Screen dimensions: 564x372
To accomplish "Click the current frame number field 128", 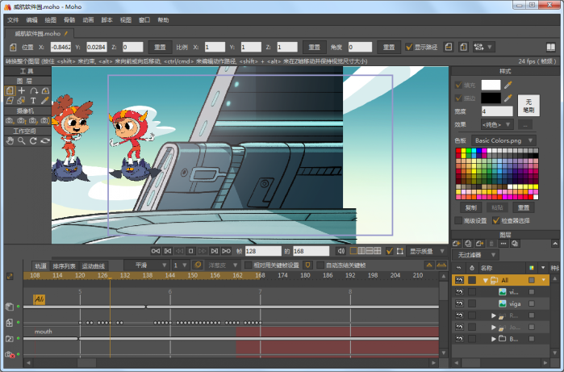I will [x=263, y=251].
